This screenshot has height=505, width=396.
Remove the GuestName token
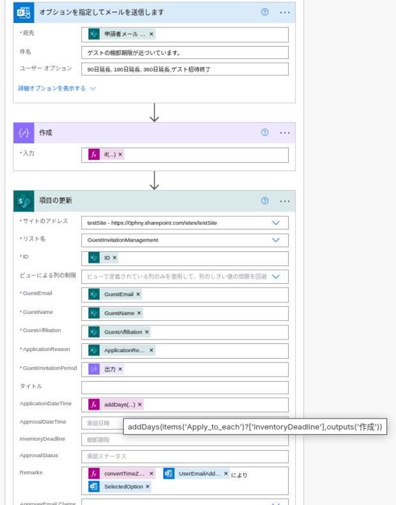tap(139, 313)
